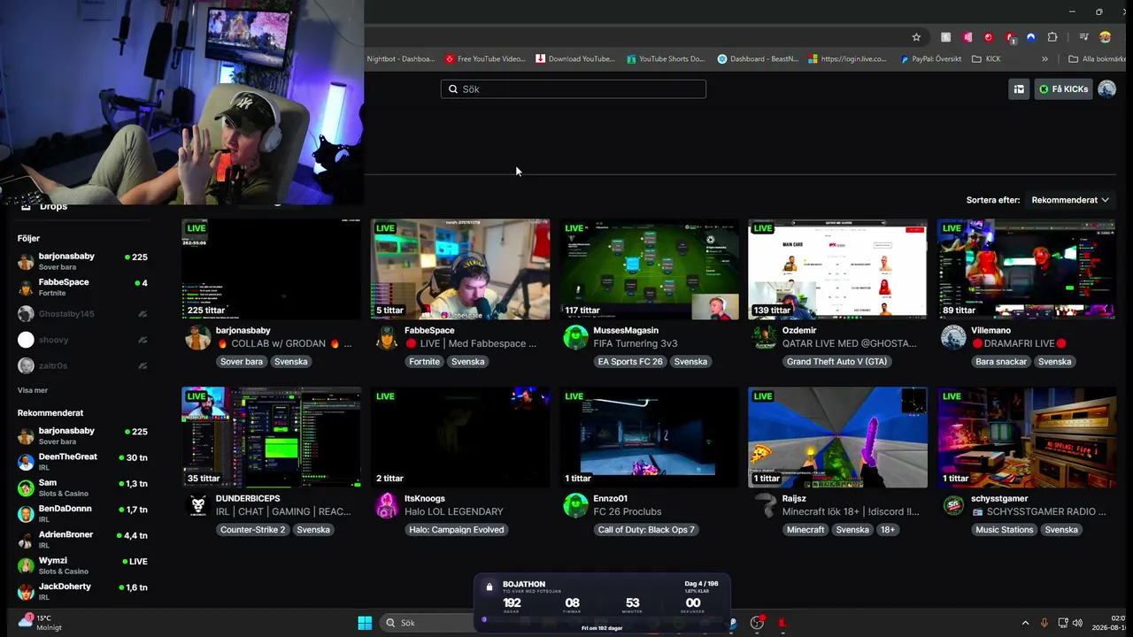
Task: Open the Download YouTube bookmark
Action: (575, 59)
